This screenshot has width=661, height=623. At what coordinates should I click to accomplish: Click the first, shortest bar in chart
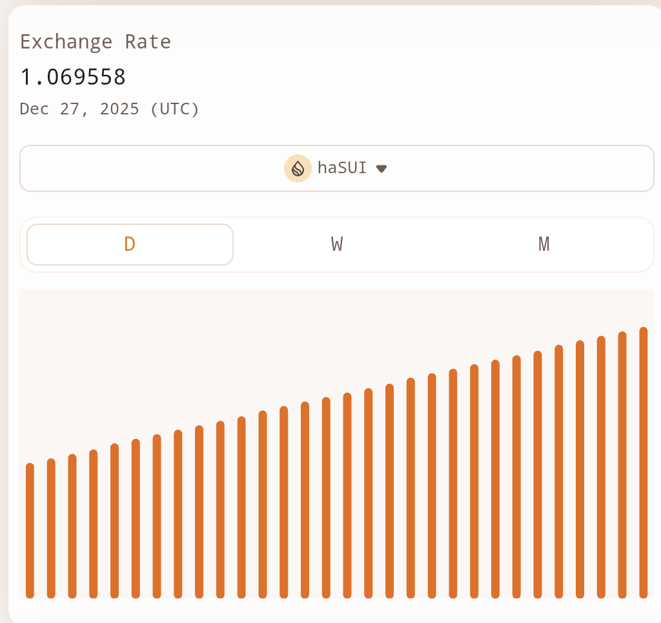pos(30,531)
